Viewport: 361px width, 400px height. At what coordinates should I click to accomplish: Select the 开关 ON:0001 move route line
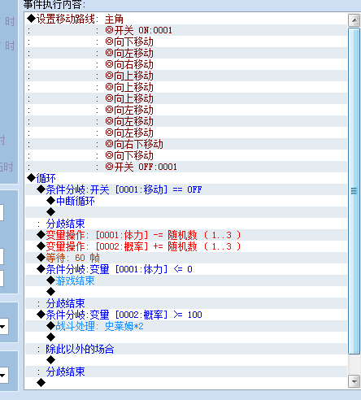pos(186,30)
